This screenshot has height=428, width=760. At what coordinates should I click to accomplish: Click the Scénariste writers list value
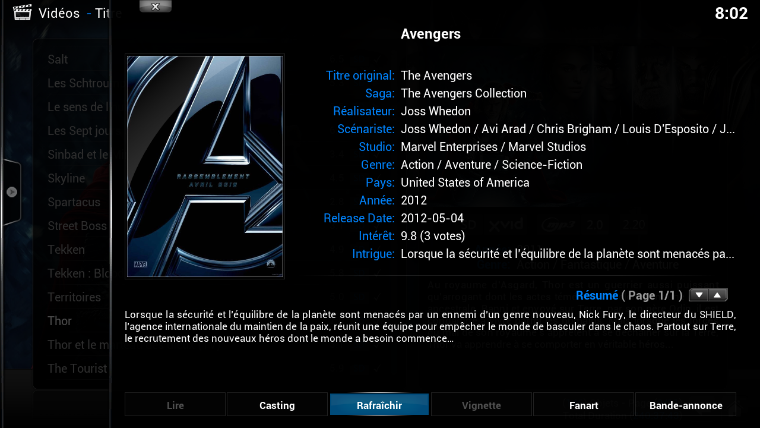click(x=568, y=129)
